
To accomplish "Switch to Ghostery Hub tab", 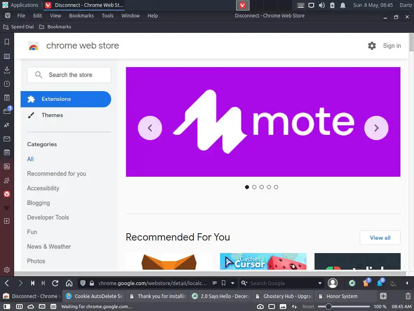I will [x=283, y=296].
